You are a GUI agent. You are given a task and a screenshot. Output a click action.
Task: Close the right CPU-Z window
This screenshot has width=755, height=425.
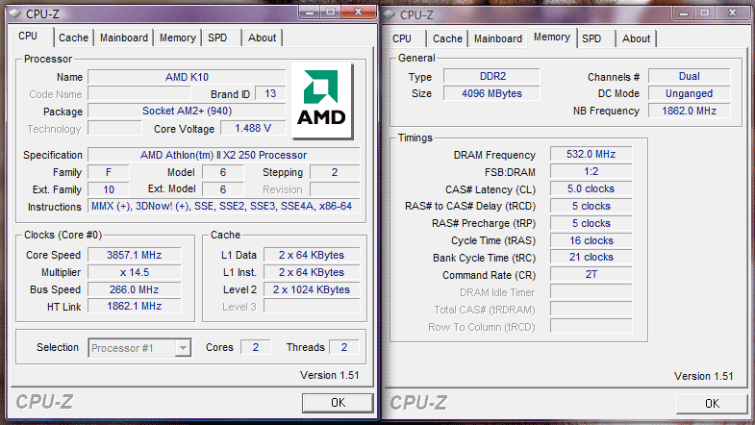[x=732, y=13]
